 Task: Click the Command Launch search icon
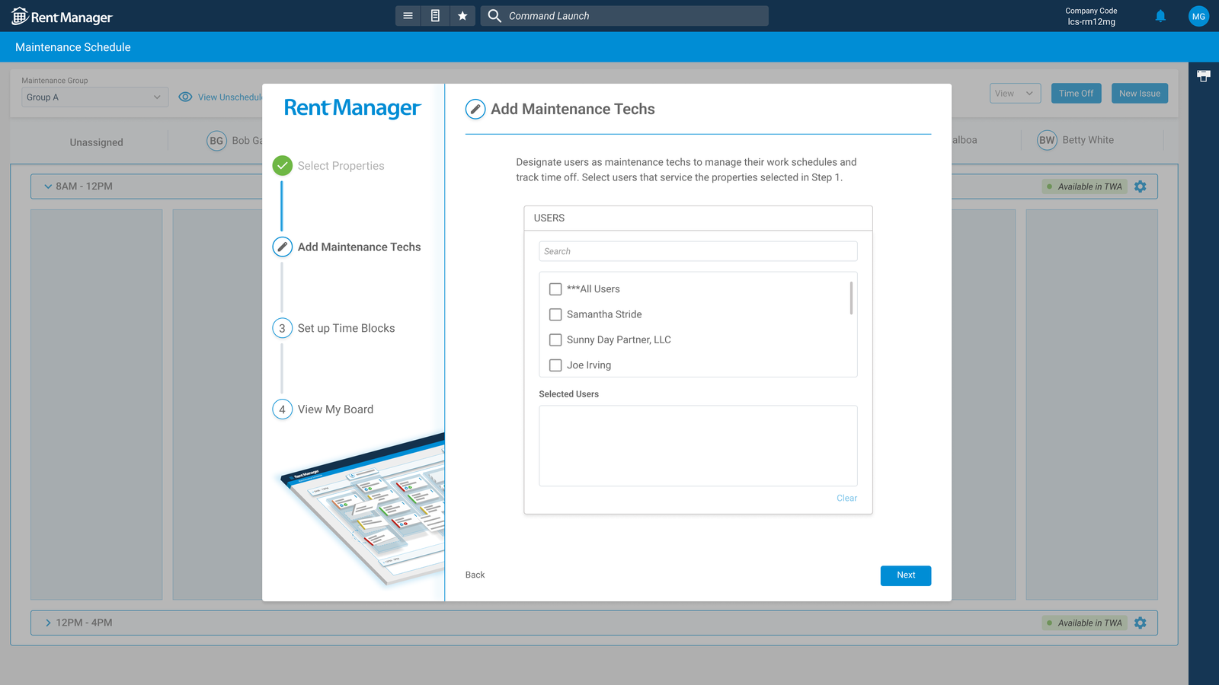point(494,16)
